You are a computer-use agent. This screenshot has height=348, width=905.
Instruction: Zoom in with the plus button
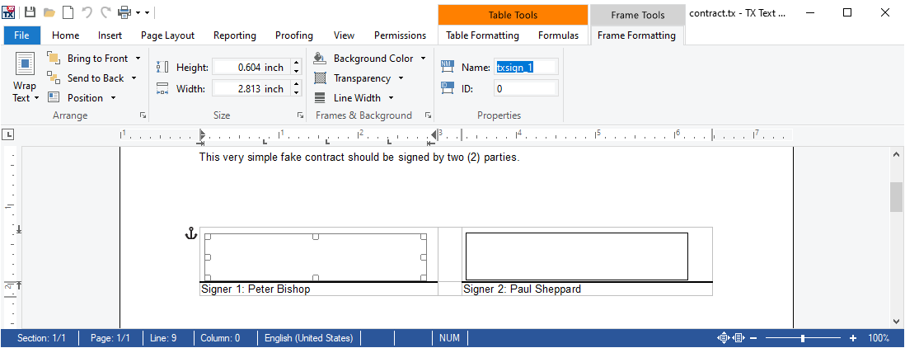(x=853, y=338)
